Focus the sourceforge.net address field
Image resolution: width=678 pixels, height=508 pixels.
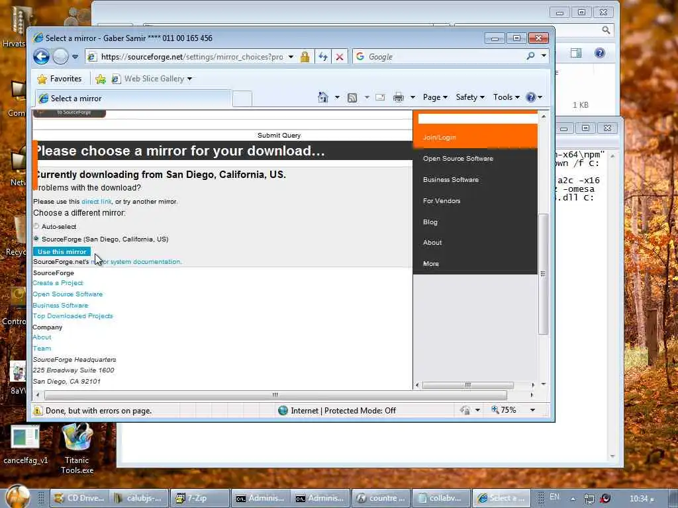coord(192,57)
